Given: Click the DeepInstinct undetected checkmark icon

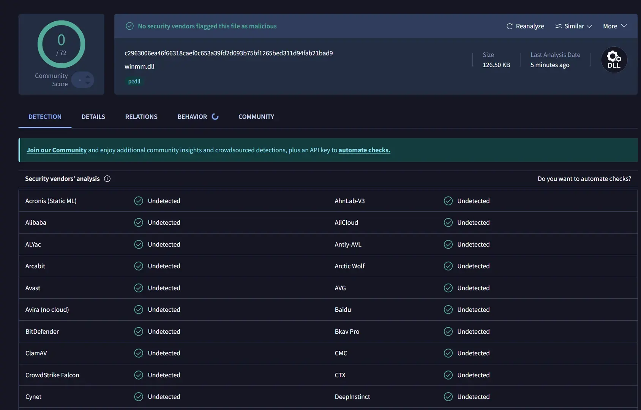Looking at the screenshot, I should tap(448, 397).
